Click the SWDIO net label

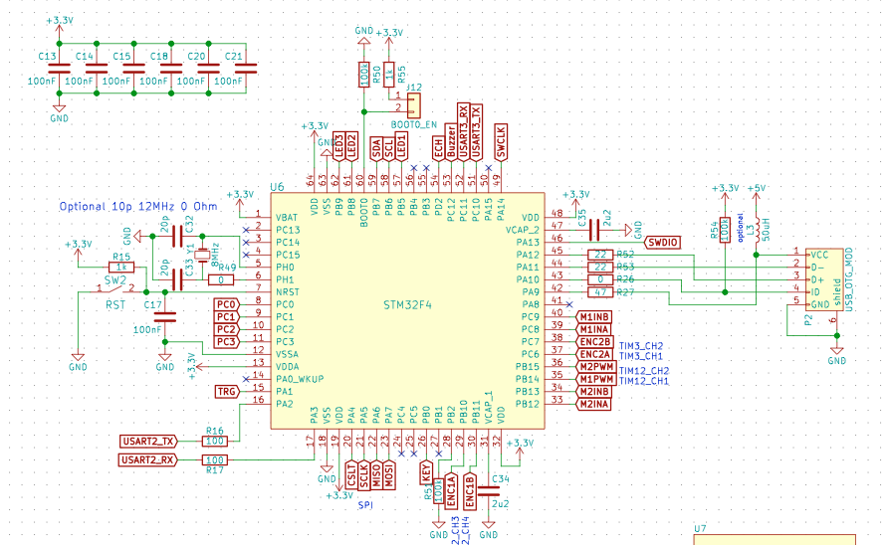coord(663,243)
